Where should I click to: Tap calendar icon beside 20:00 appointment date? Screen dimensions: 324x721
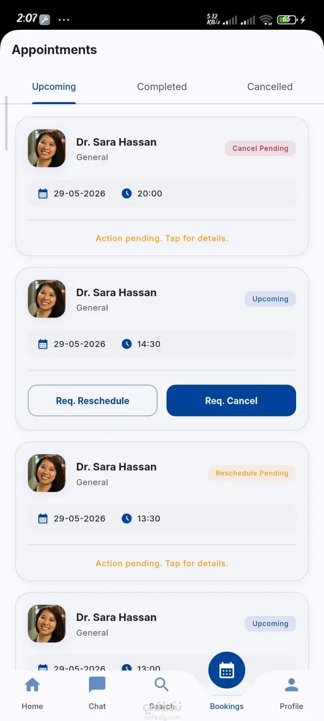pyautogui.click(x=43, y=194)
